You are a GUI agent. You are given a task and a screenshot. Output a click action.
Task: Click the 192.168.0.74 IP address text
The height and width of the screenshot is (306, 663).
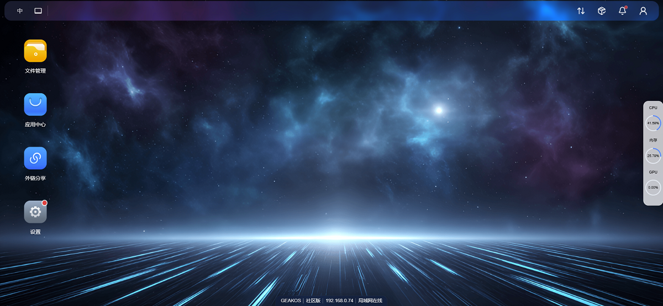pyautogui.click(x=339, y=300)
